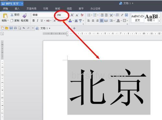
Task: Open underline style dropdown arrow
Action: [x=45, y=21]
